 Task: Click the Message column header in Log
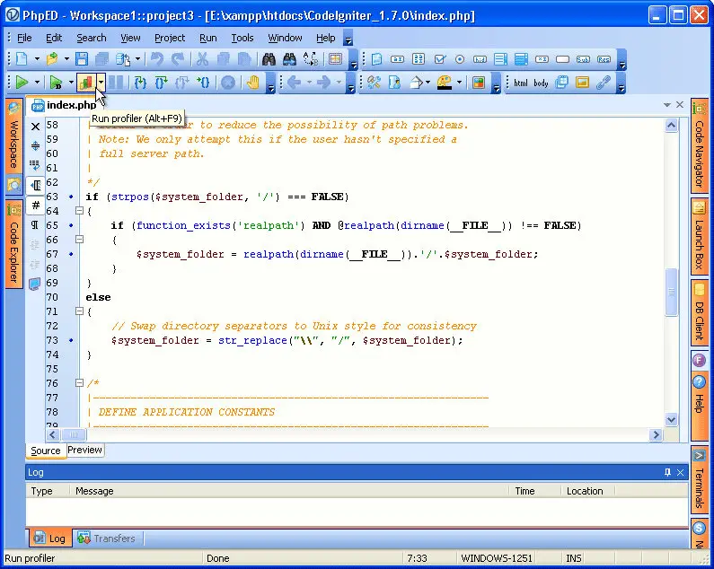click(x=288, y=491)
